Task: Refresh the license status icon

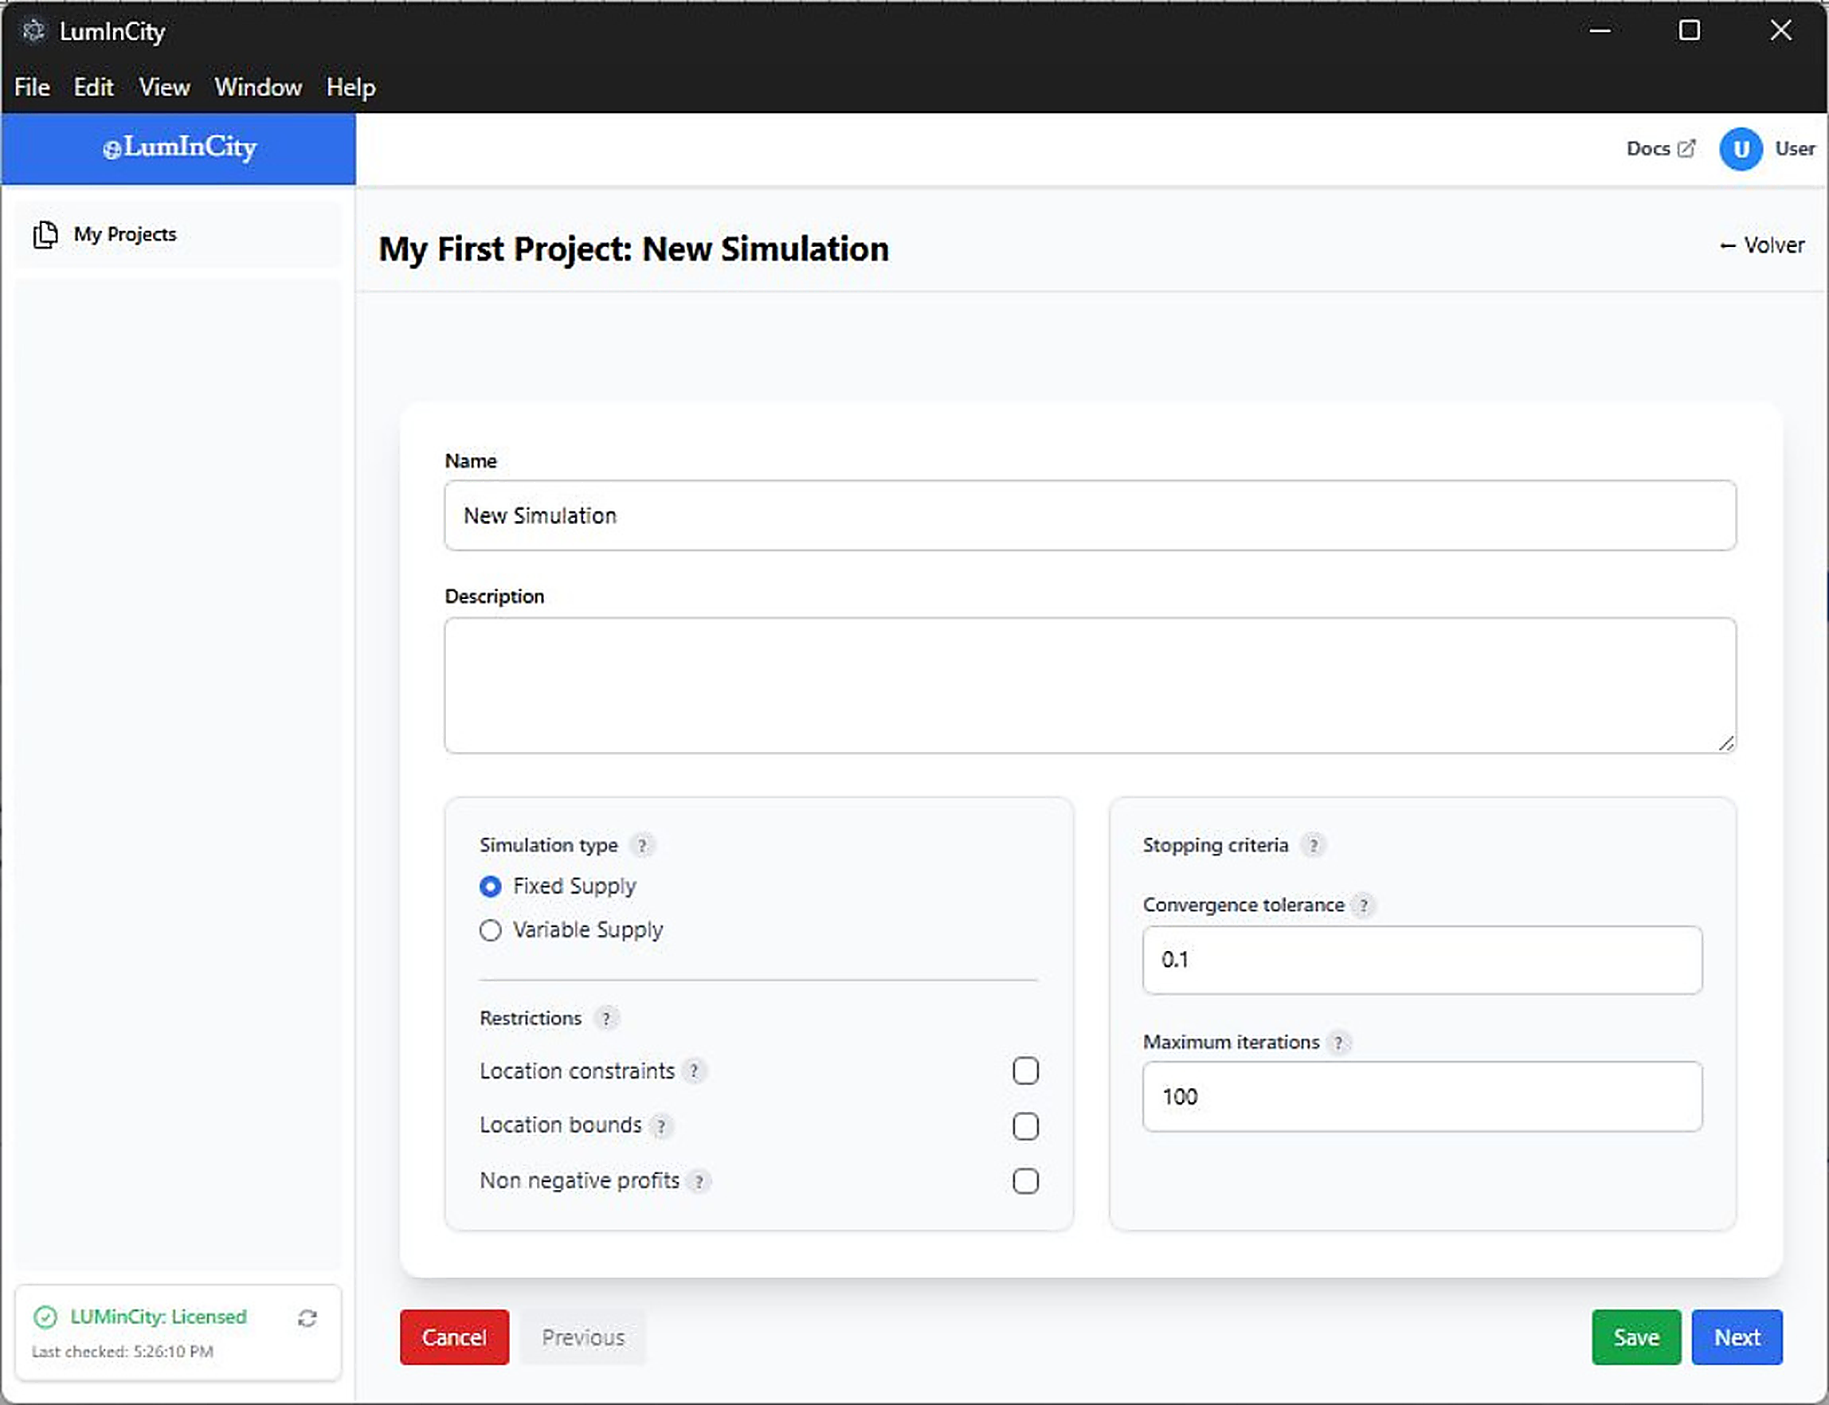Action: [307, 1319]
